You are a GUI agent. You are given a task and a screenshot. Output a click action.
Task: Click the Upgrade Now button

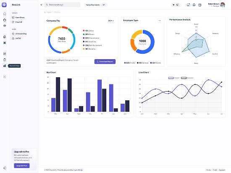tap(22, 165)
